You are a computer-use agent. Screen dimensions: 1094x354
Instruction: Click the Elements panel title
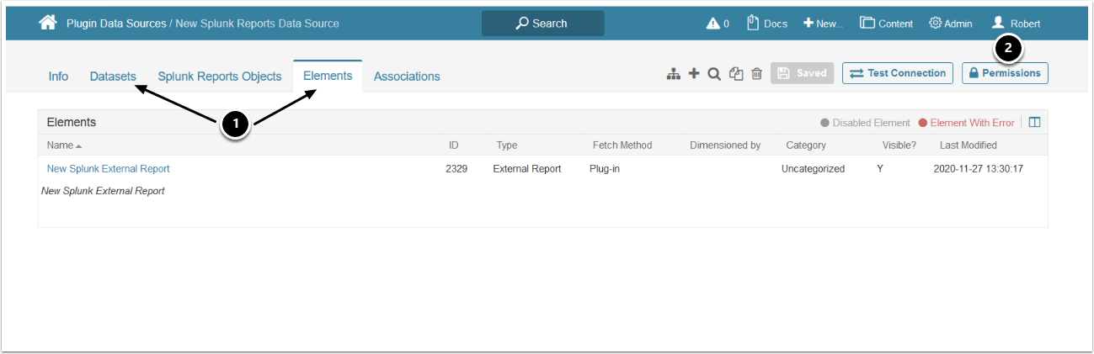[x=72, y=122]
